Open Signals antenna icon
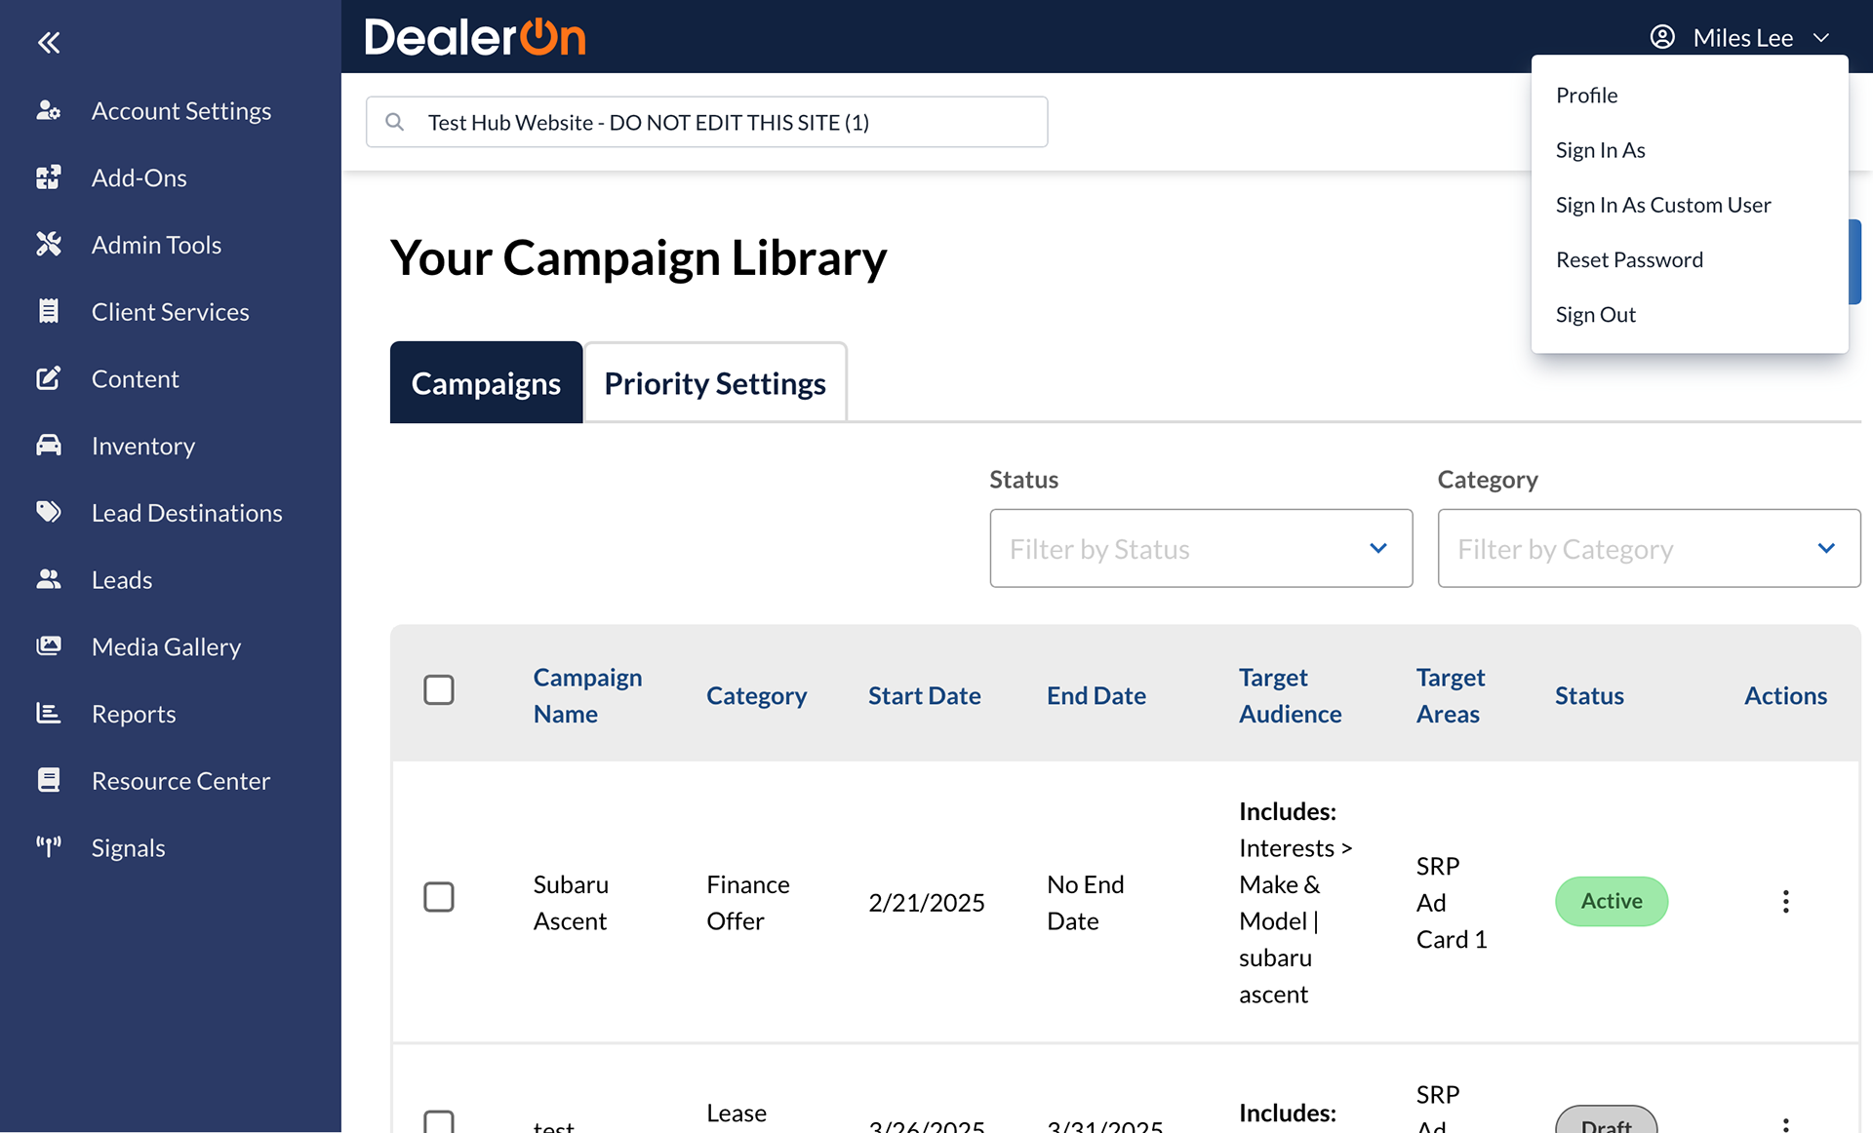The height and width of the screenshot is (1133, 1873). coord(49,847)
